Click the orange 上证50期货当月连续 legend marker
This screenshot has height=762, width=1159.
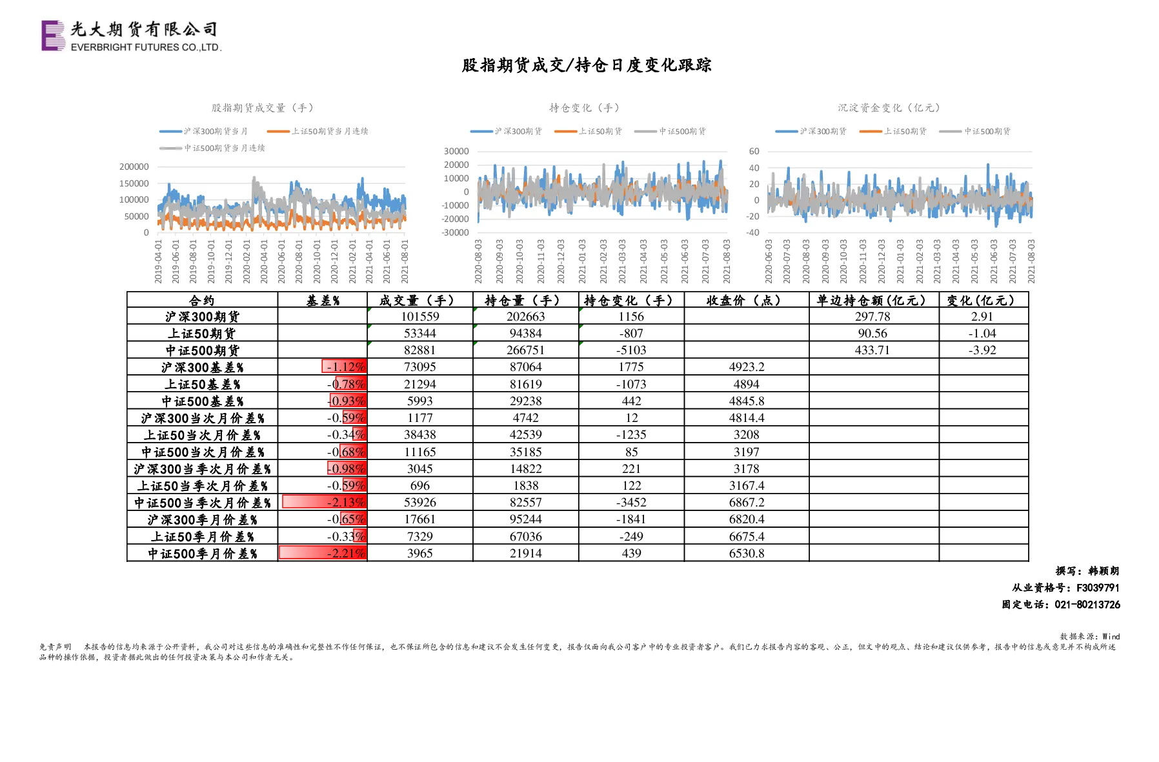pyautogui.click(x=278, y=132)
